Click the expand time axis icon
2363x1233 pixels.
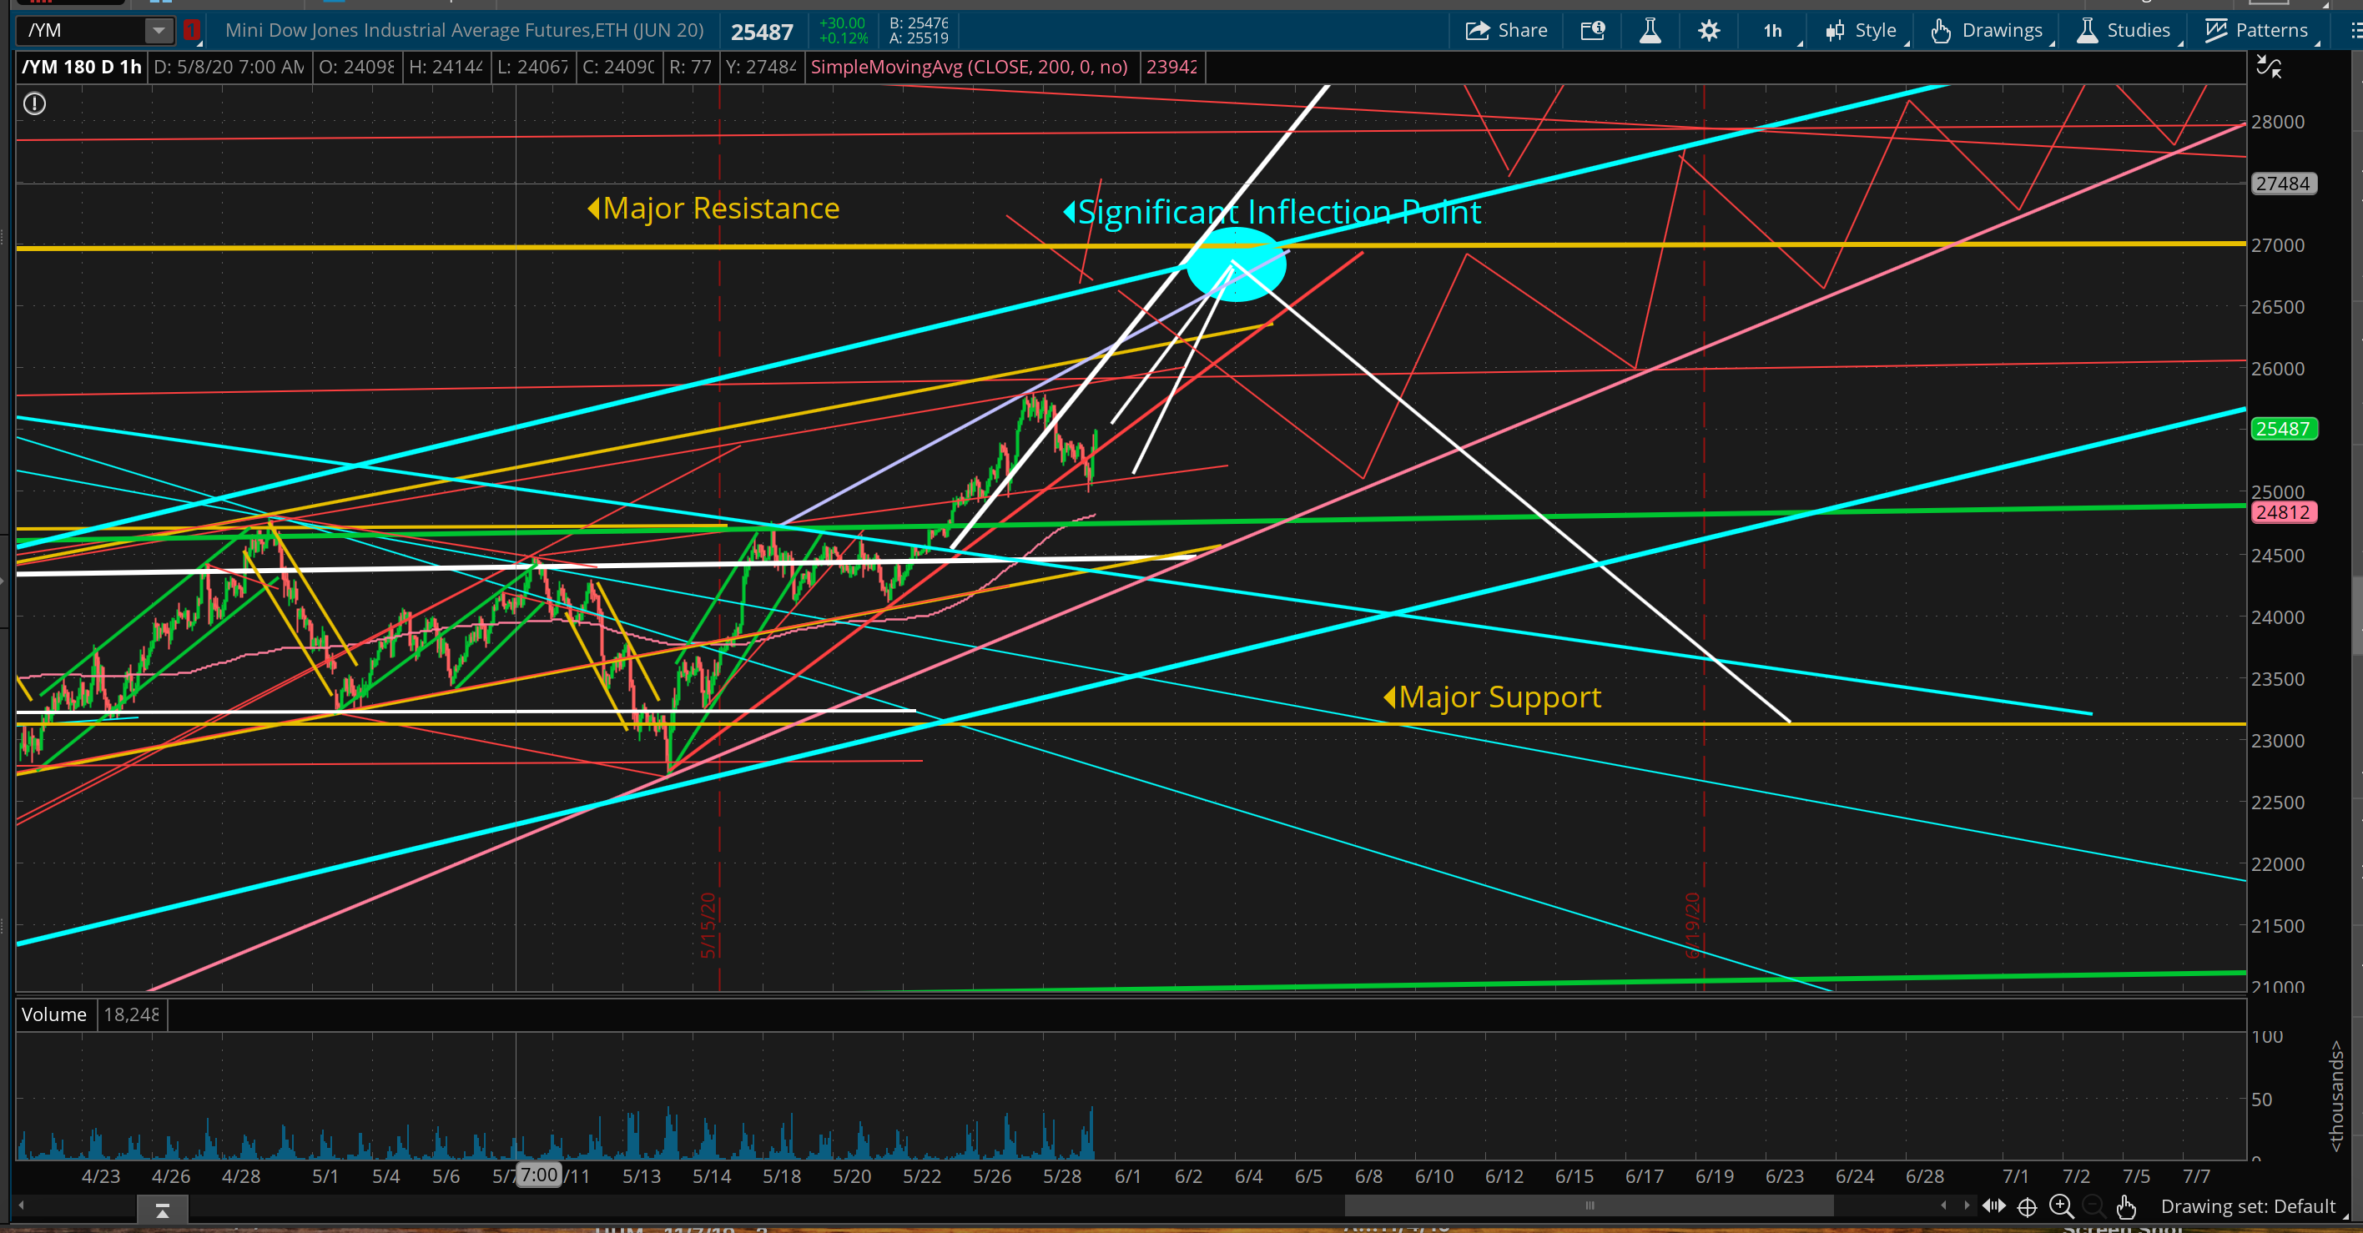pos(1994,1206)
